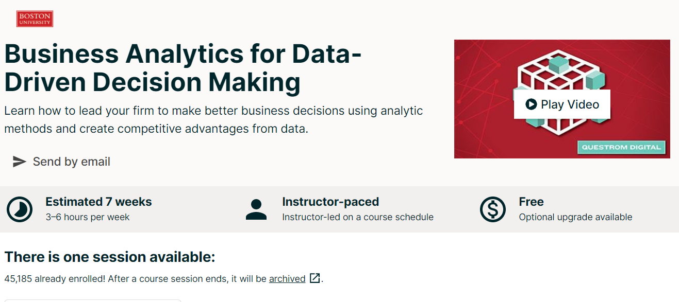Click the Send by email link text
Image resolution: width=679 pixels, height=302 pixels.
tap(72, 162)
